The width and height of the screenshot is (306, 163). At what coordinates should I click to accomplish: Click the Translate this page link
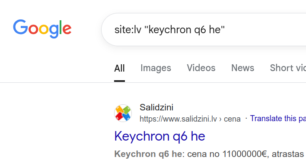[x=278, y=119]
